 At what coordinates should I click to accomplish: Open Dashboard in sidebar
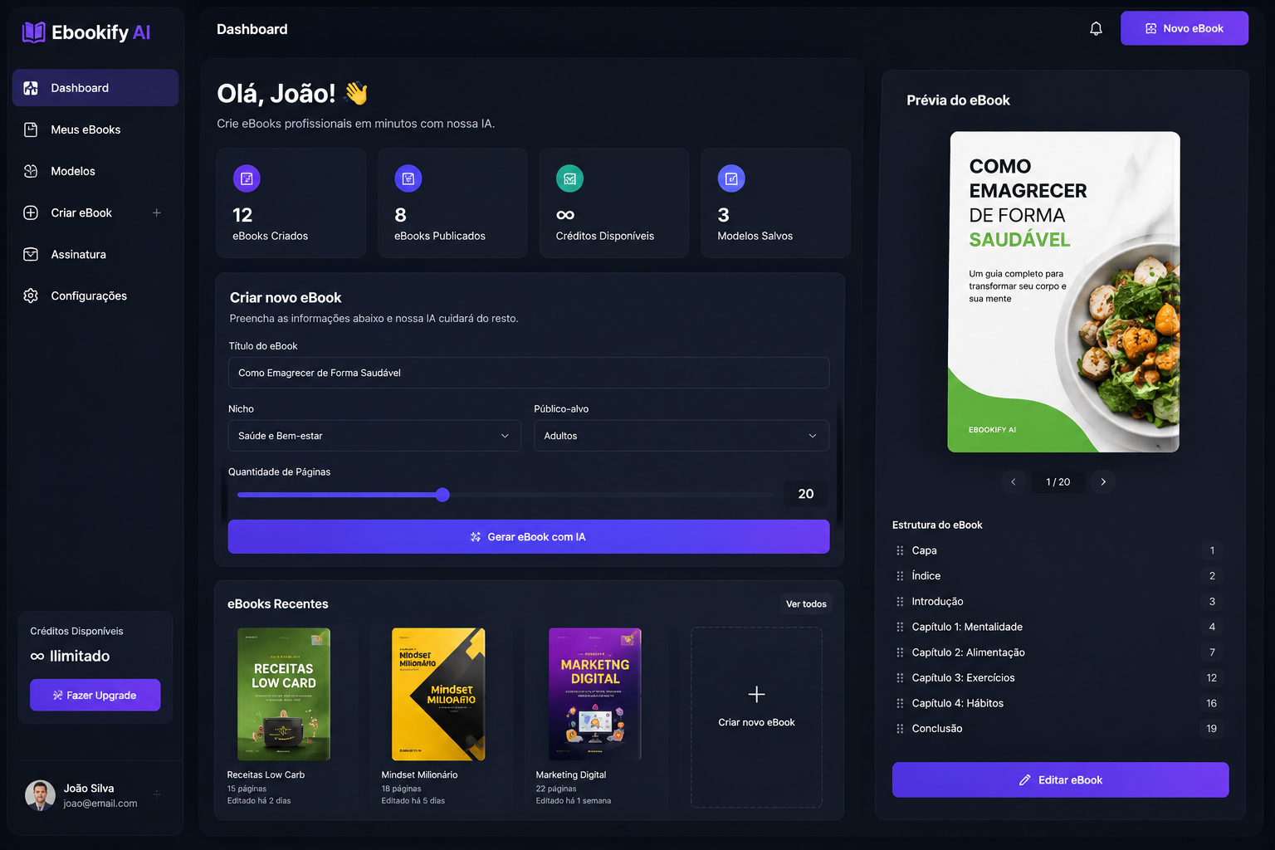pyautogui.click(x=95, y=88)
